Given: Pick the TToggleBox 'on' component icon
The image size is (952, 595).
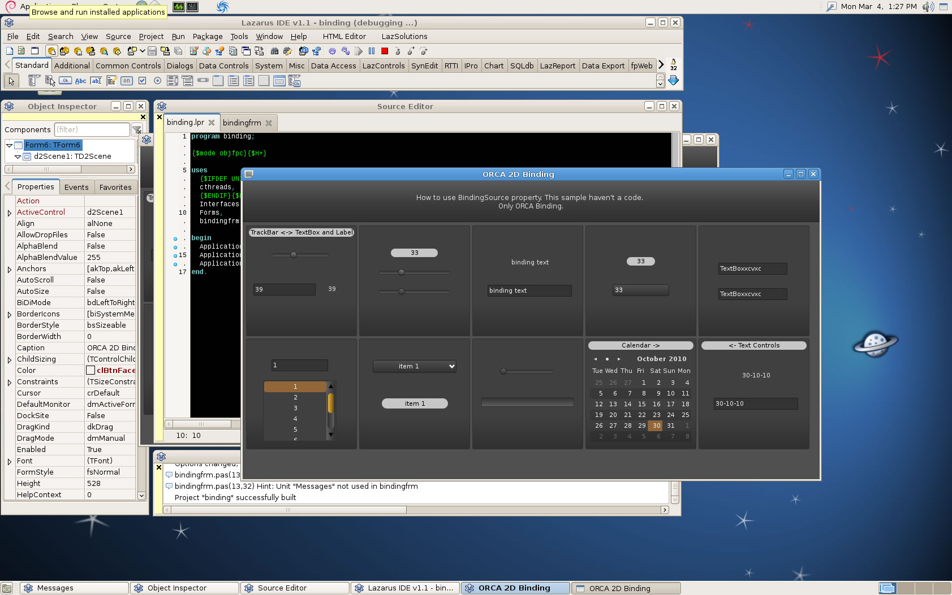Looking at the screenshot, I should tap(127, 81).
